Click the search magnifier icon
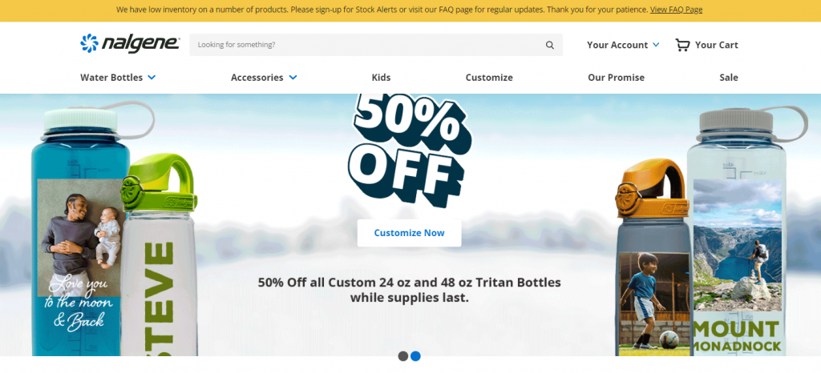 click(550, 46)
